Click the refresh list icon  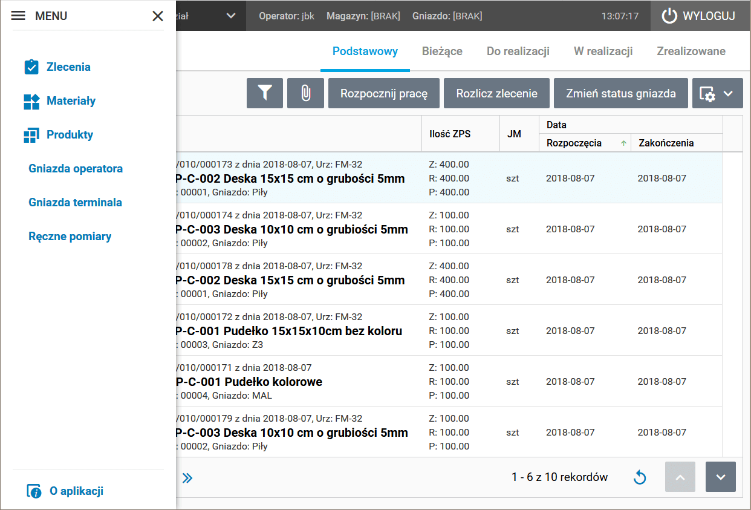[640, 477]
